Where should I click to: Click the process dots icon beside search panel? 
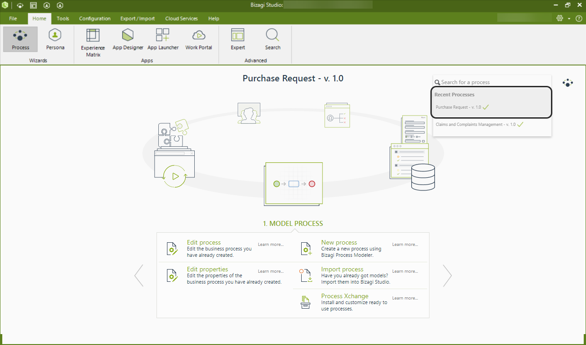point(567,83)
